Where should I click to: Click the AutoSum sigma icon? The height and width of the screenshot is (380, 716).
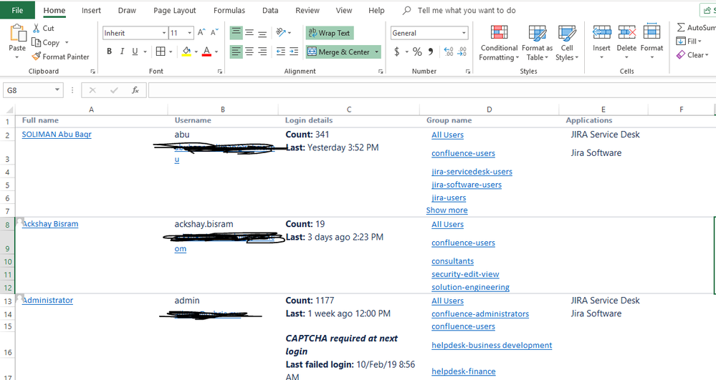coord(681,27)
